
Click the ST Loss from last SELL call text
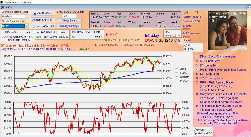(x=35, y=45)
